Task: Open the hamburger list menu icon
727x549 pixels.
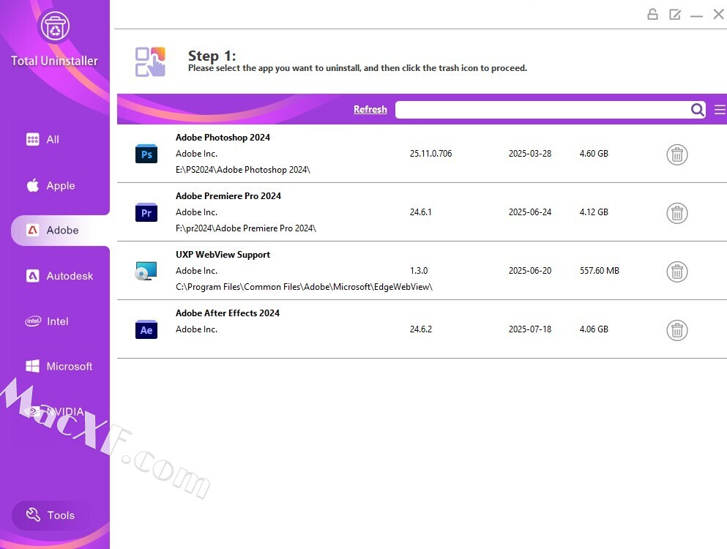Action: [720, 109]
